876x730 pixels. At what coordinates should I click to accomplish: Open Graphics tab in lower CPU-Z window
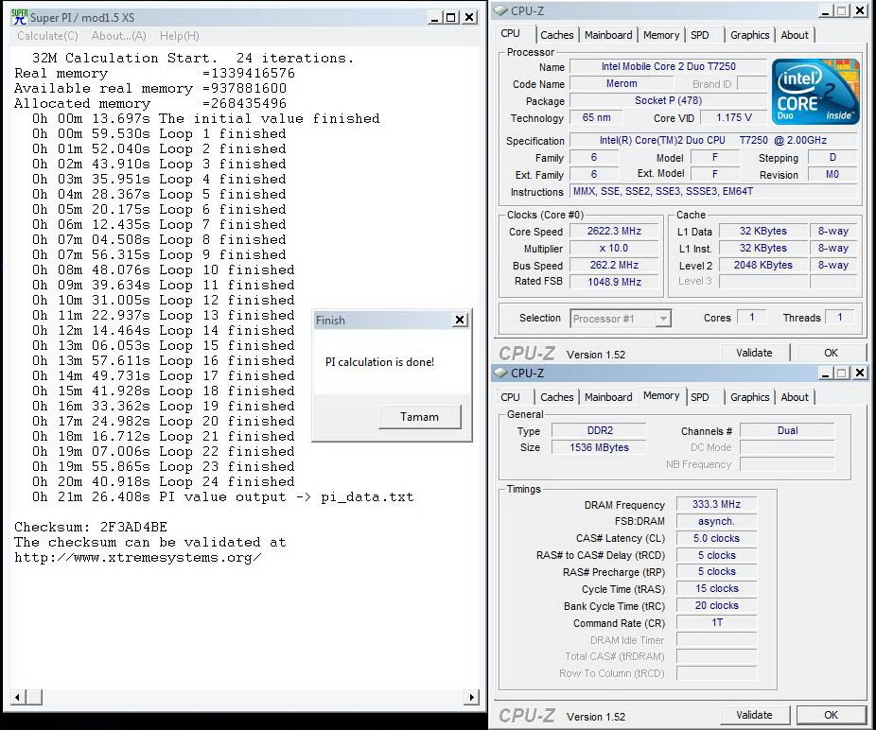pyautogui.click(x=750, y=396)
